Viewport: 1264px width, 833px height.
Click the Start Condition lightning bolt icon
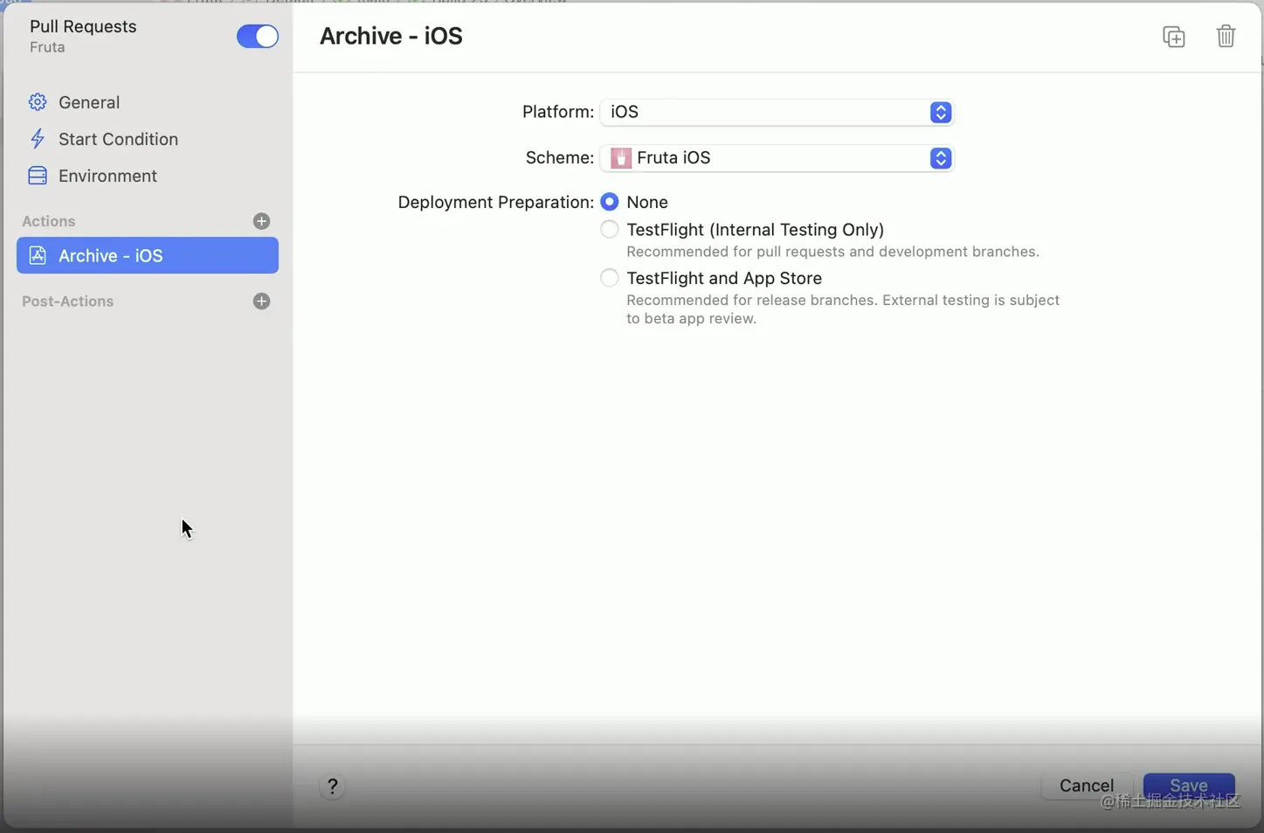[x=38, y=139]
